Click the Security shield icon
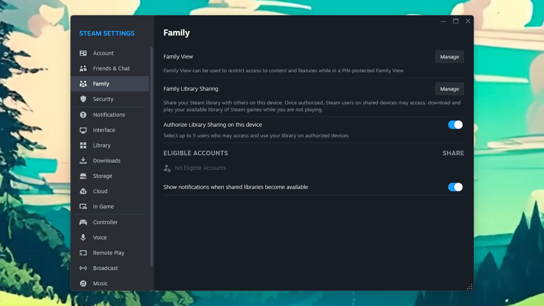Screen dimensions: 544x306 84,99
